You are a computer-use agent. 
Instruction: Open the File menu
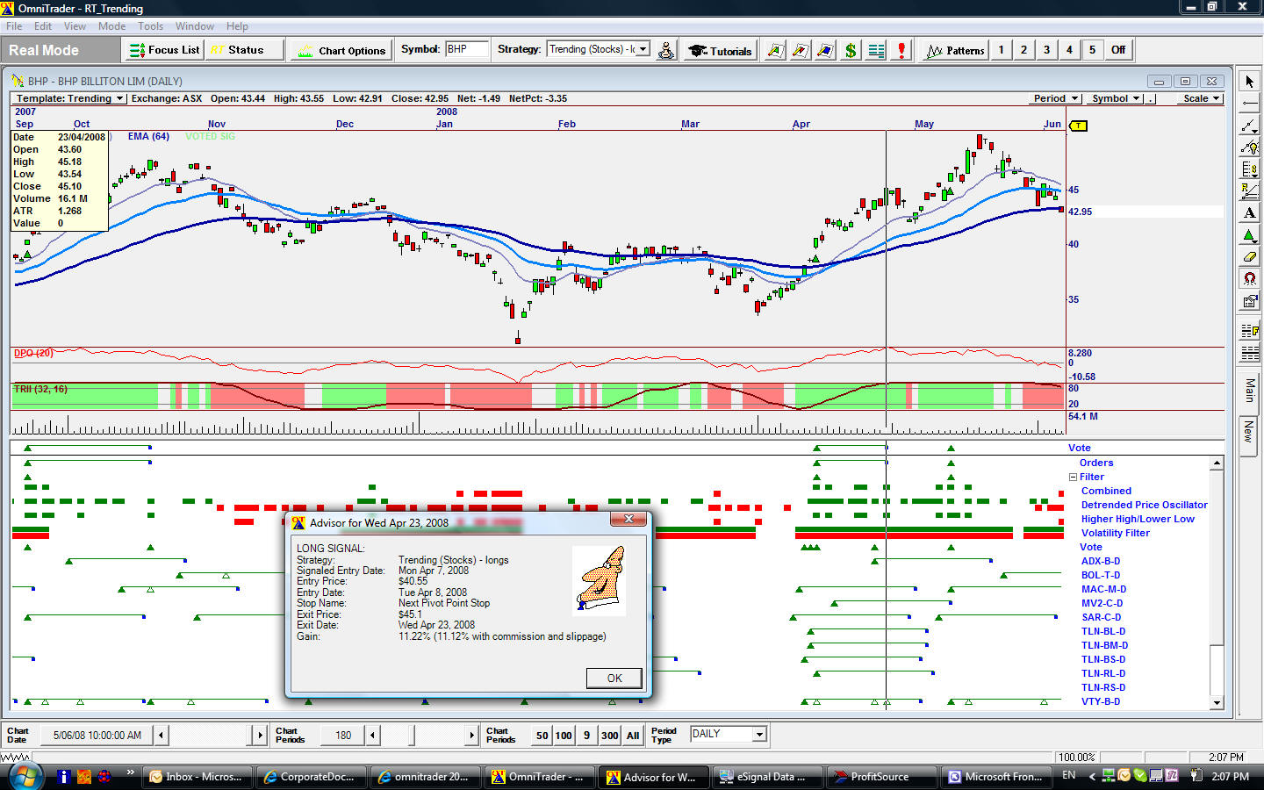(x=14, y=26)
